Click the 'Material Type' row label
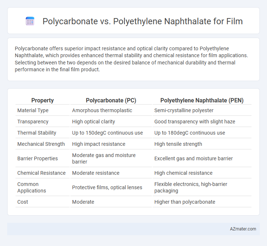Viewport: 267px width, 246px height. tap(33, 110)
